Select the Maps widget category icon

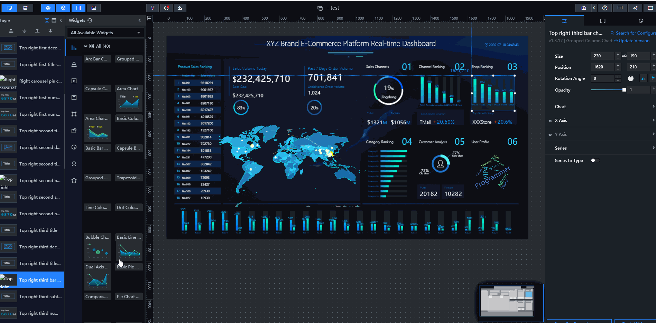(74, 65)
